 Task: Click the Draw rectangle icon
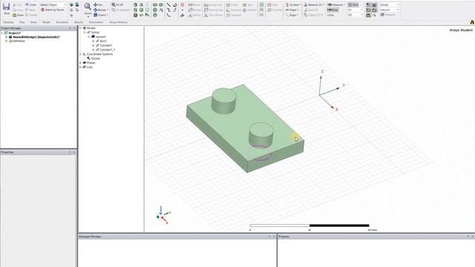click(x=155, y=5)
